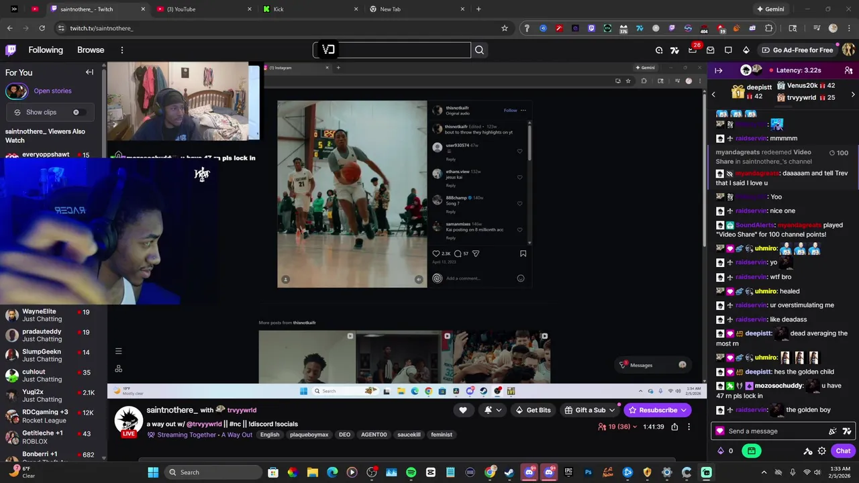
Task: Open the 7TV emote menu in chat input
Action: point(847,431)
